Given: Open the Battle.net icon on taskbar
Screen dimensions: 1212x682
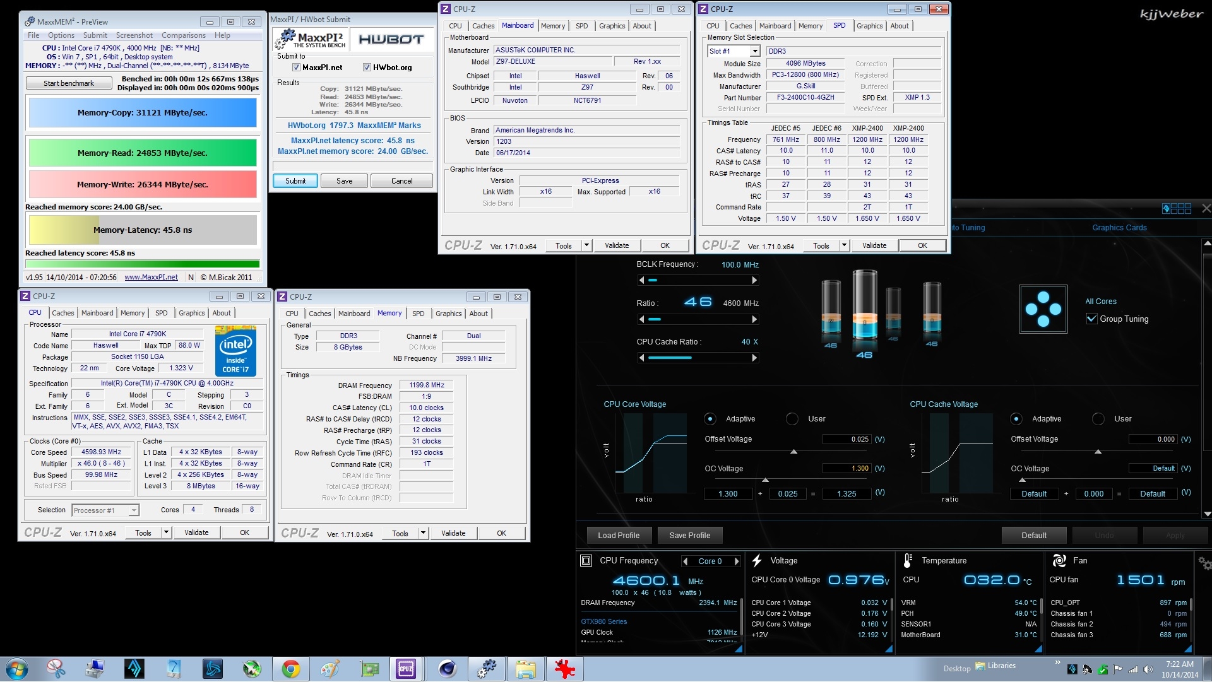Looking at the screenshot, I should coord(213,669).
